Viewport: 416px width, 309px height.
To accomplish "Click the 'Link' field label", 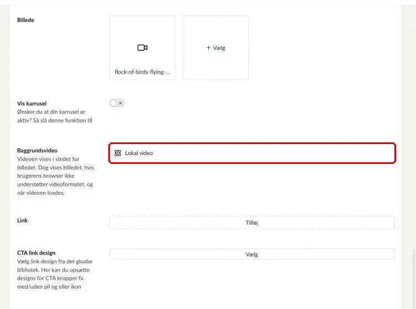I will point(22,221).
